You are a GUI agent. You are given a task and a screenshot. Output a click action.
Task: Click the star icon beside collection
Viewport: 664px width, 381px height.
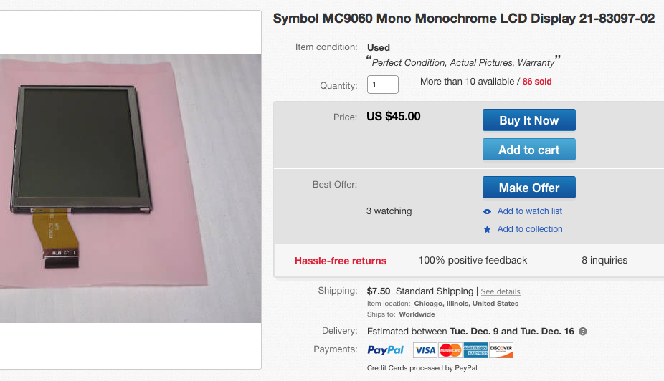488,229
